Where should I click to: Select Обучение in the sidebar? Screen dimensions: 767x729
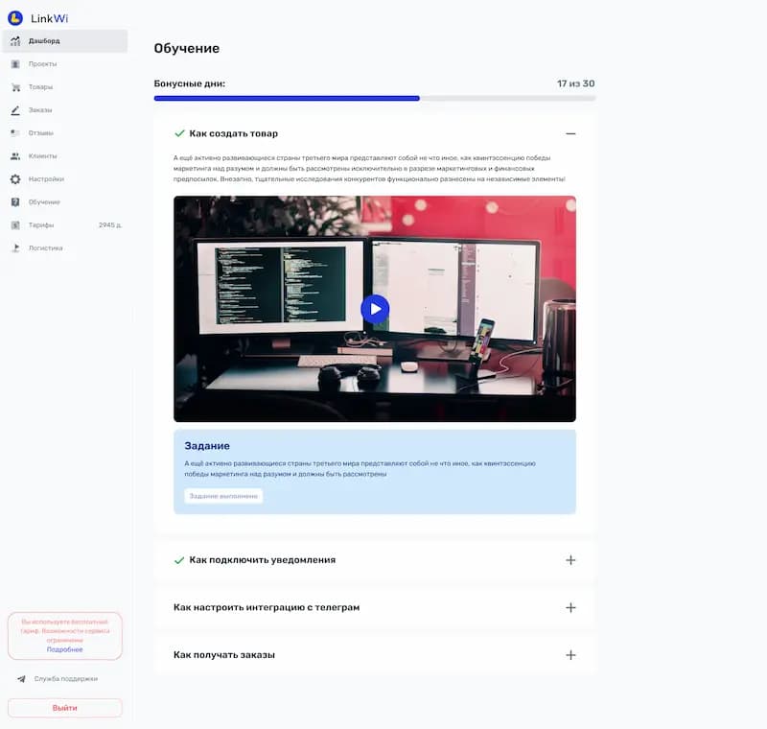[x=65, y=202]
